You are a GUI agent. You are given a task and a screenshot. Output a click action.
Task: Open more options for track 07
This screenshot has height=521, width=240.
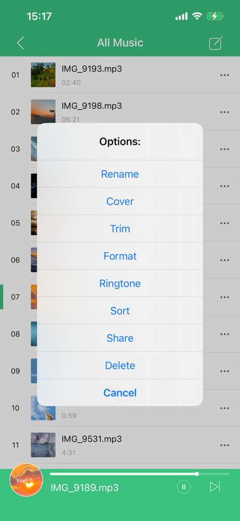pos(225,297)
